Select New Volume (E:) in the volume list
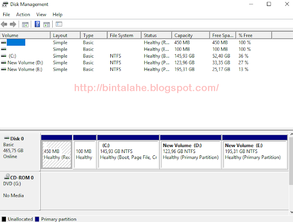Screen dimensions: 293x222 click(25, 69)
